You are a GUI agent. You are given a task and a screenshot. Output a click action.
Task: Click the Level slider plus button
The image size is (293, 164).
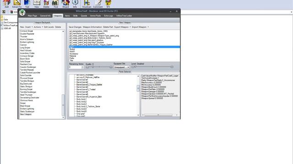pyautogui.click(x=172, y=67)
